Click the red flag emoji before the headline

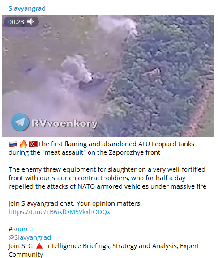(33, 144)
